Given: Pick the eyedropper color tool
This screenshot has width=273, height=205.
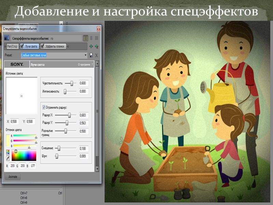Looking at the screenshot, I should 8,158.
